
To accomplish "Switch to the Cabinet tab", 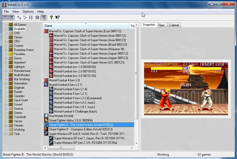I will (174, 25).
